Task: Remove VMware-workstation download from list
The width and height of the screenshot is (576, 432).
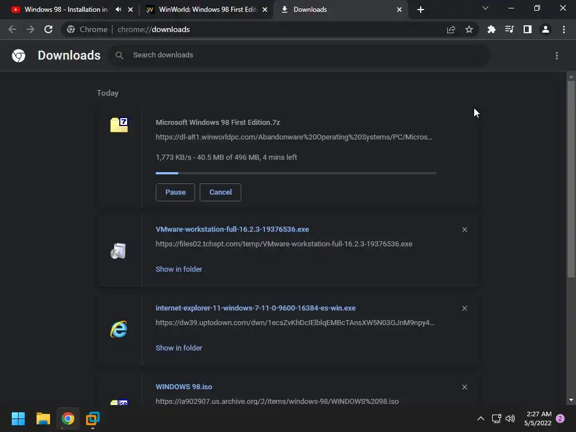Action: pos(465,229)
